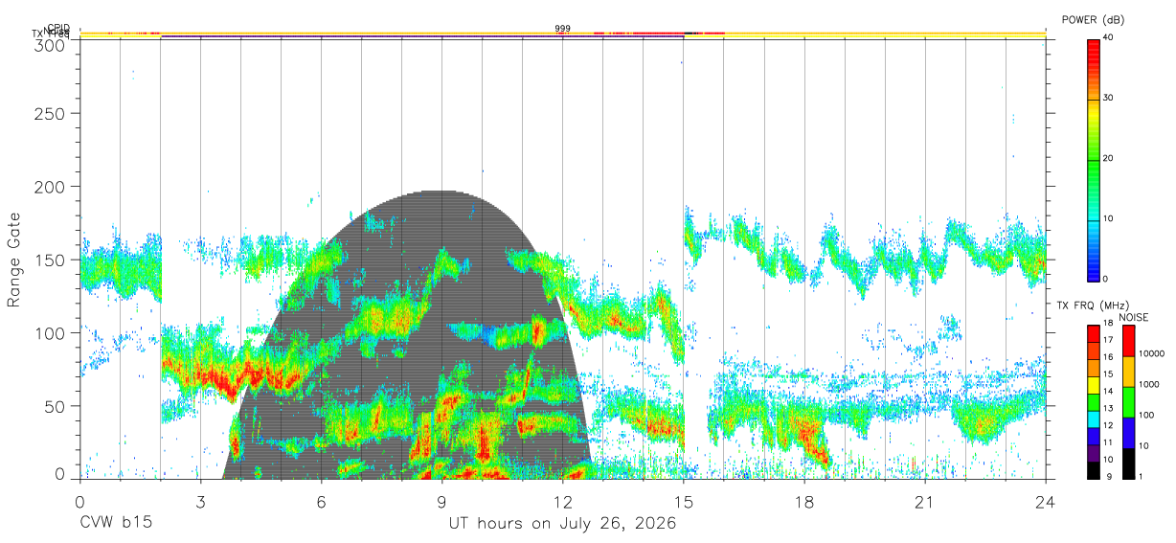Screen dimensions: 1176x543
Task: Click the '40' label on the power scale
Action: 1108,37
